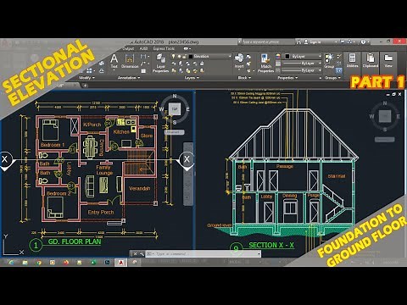Expand the Annotation panel
The width and height of the screenshot is (407, 305).
pyautogui.click(x=129, y=78)
